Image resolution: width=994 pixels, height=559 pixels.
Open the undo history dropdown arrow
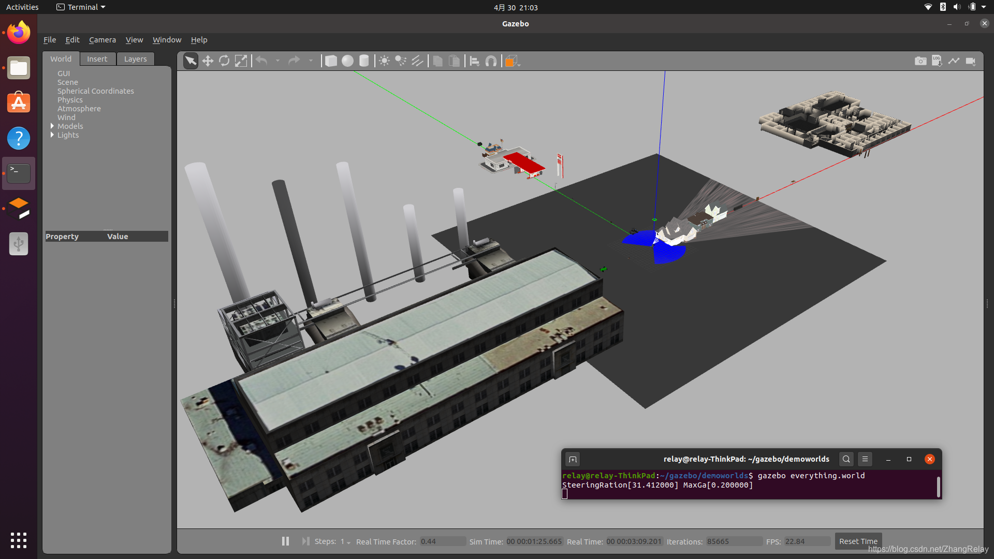(278, 61)
